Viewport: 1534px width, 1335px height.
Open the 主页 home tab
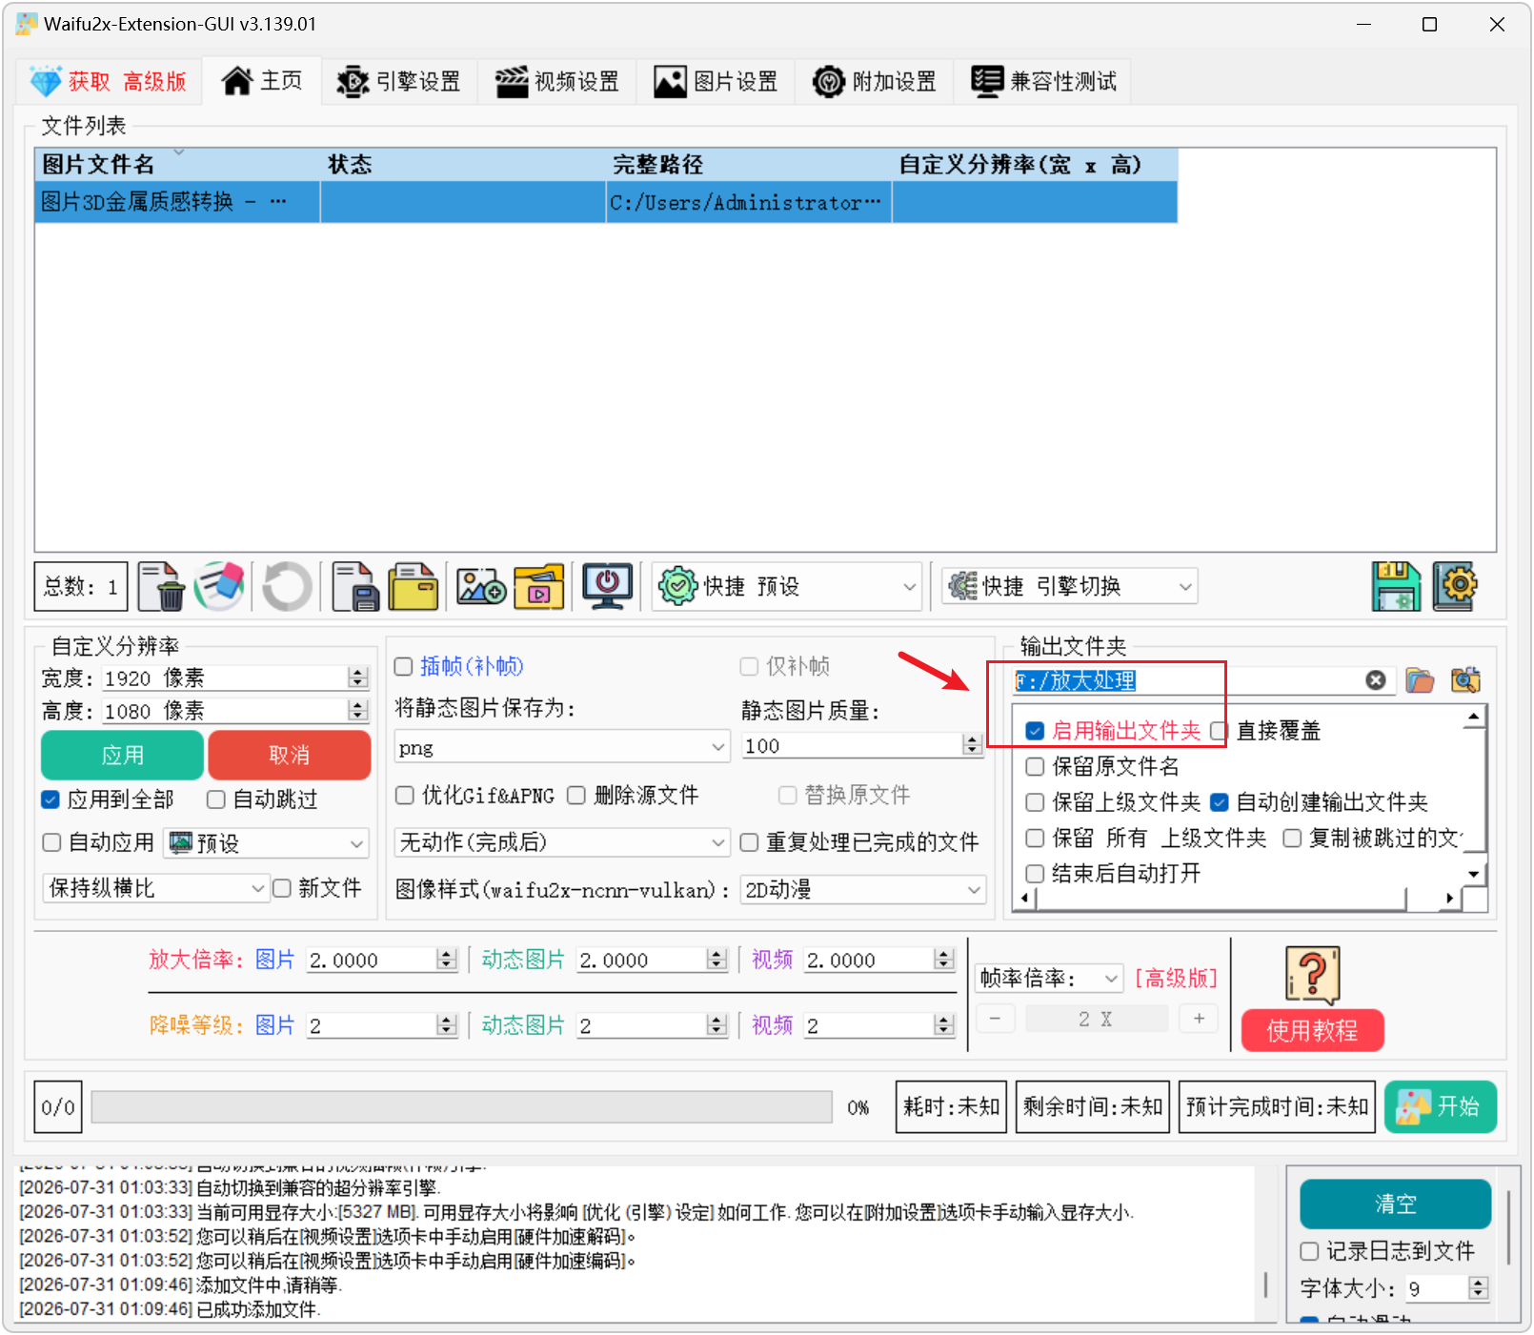click(262, 81)
